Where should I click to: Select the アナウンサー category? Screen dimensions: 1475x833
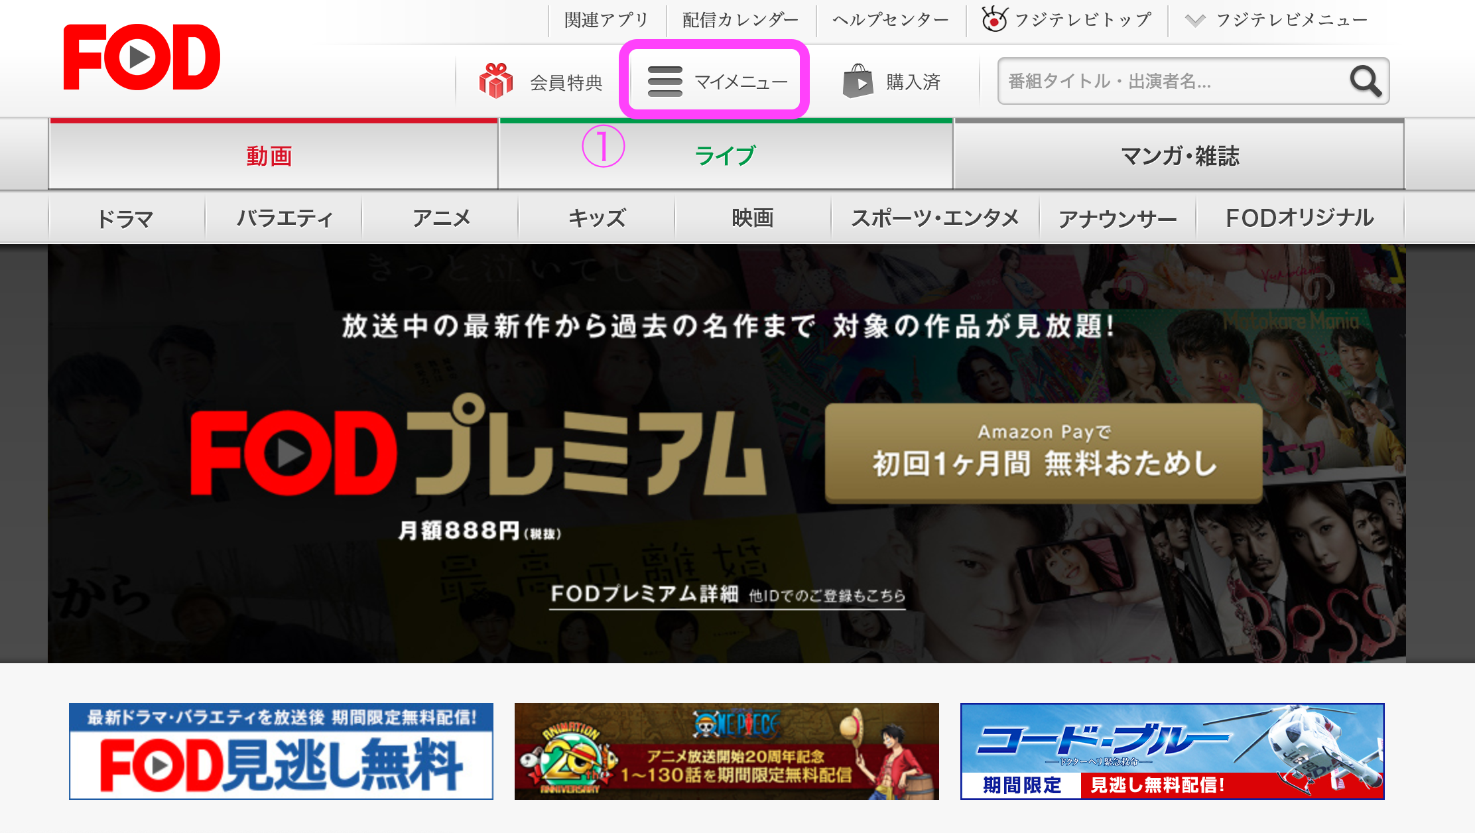click(x=1118, y=218)
